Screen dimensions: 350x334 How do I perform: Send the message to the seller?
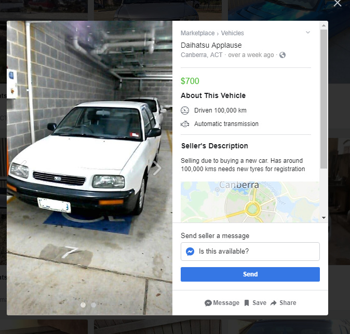[x=250, y=274]
